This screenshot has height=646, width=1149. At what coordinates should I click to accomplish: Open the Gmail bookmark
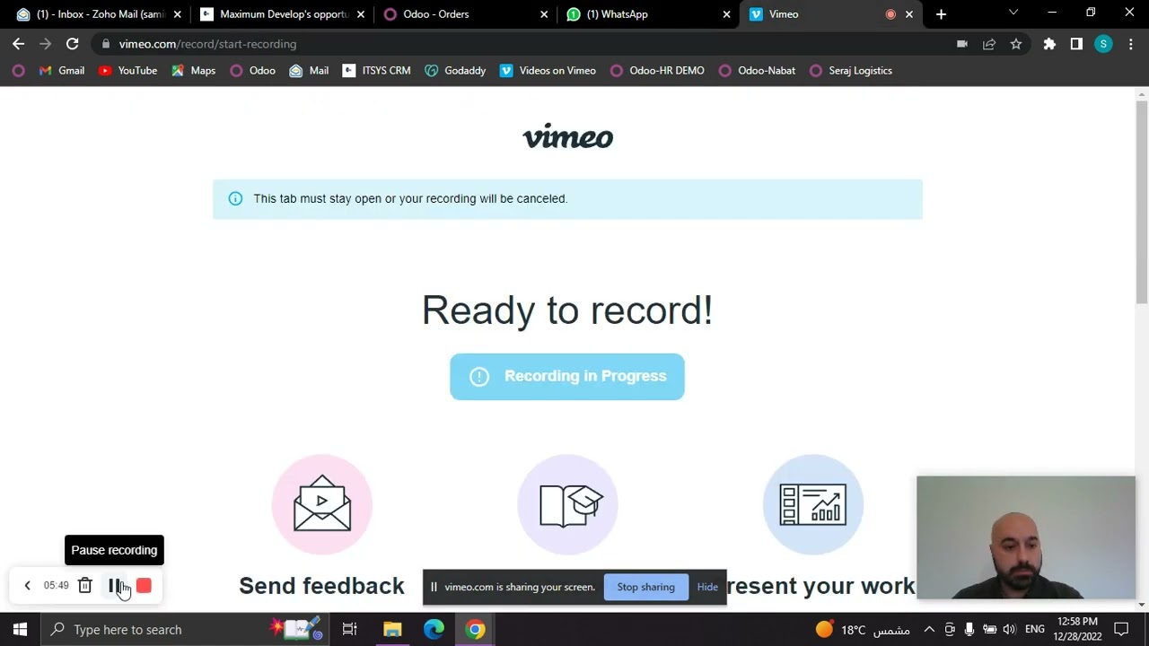pos(62,70)
